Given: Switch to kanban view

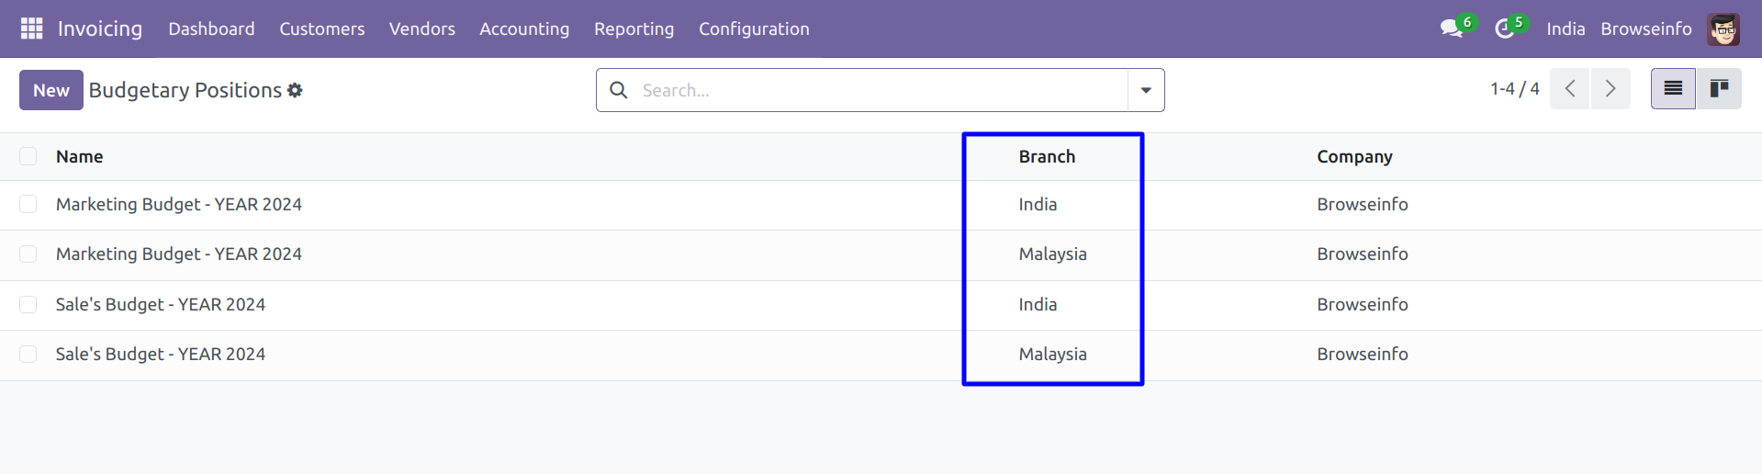Looking at the screenshot, I should pyautogui.click(x=1719, y=89).
